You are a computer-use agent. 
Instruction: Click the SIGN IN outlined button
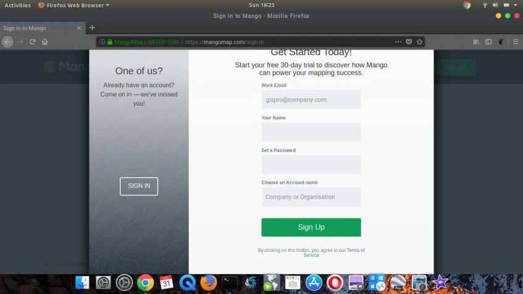(x=139, y=186)
